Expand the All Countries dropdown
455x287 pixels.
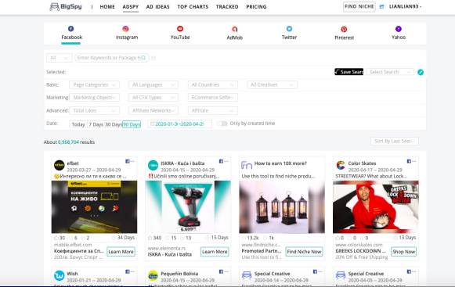213,84
